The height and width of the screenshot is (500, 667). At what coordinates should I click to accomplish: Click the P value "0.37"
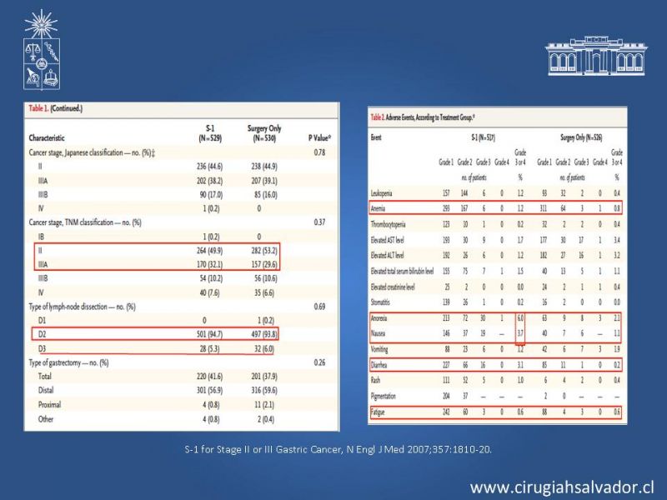point(319,222)
